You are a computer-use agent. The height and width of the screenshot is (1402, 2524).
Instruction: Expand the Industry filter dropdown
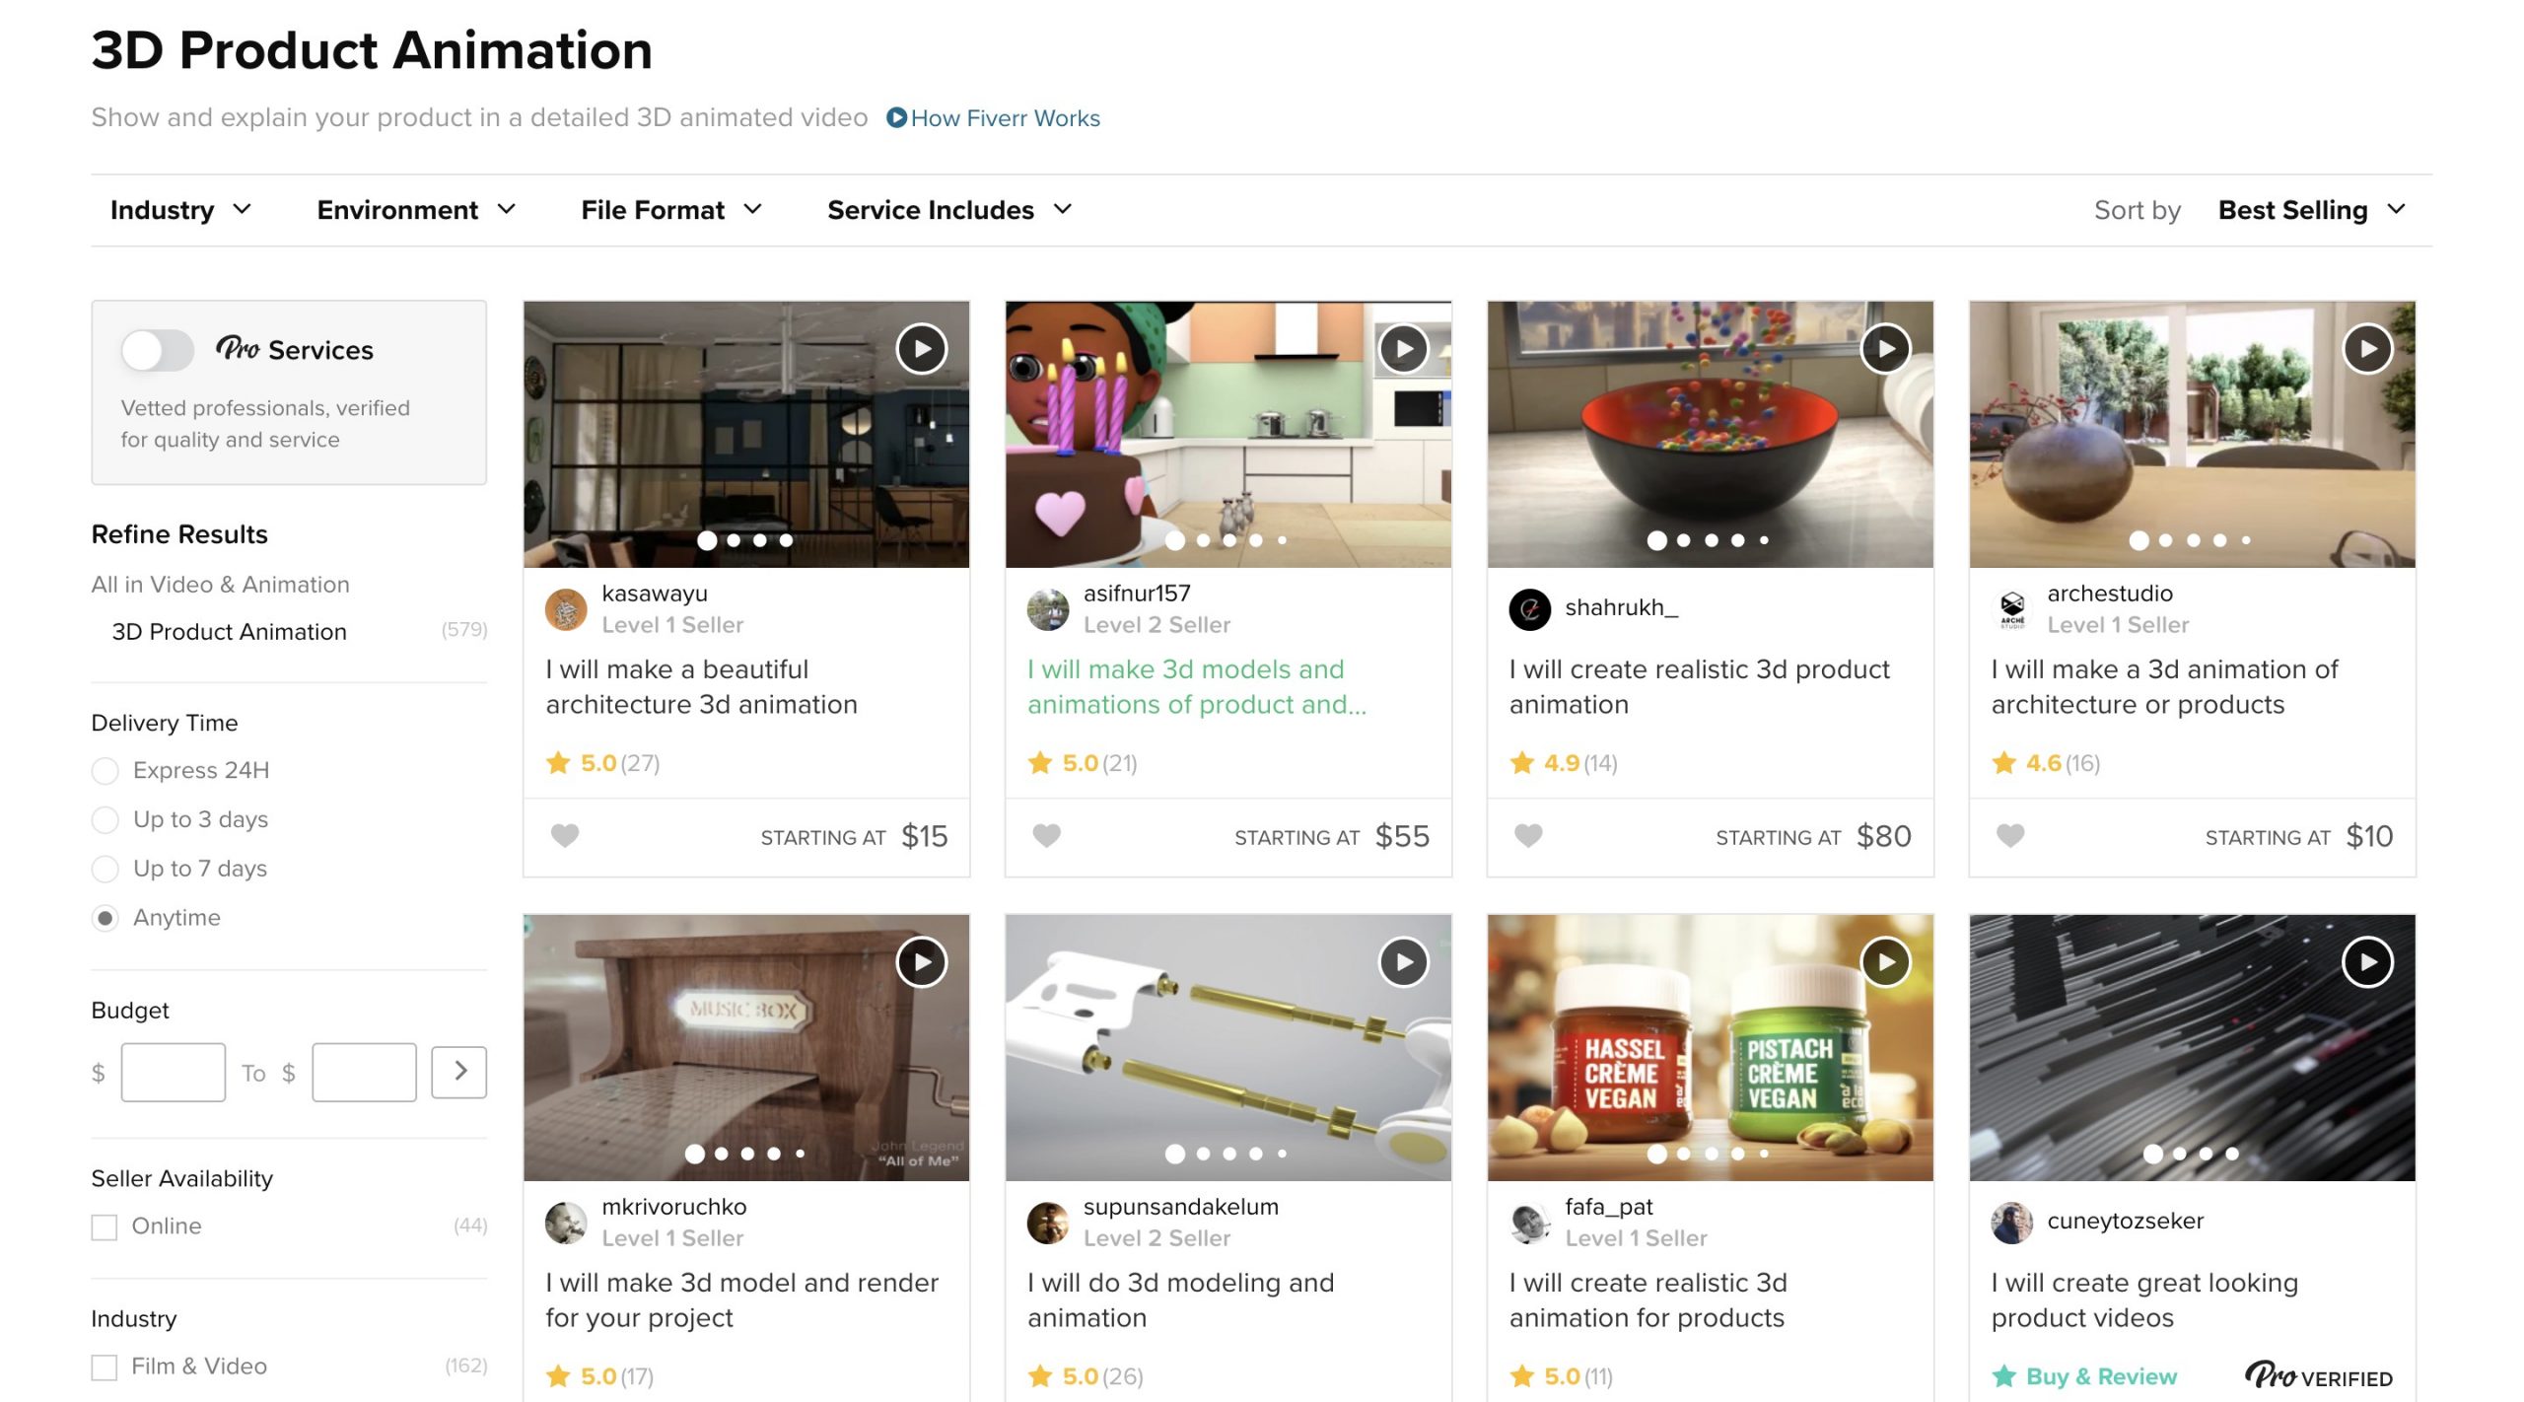click(x=181, y=210)
